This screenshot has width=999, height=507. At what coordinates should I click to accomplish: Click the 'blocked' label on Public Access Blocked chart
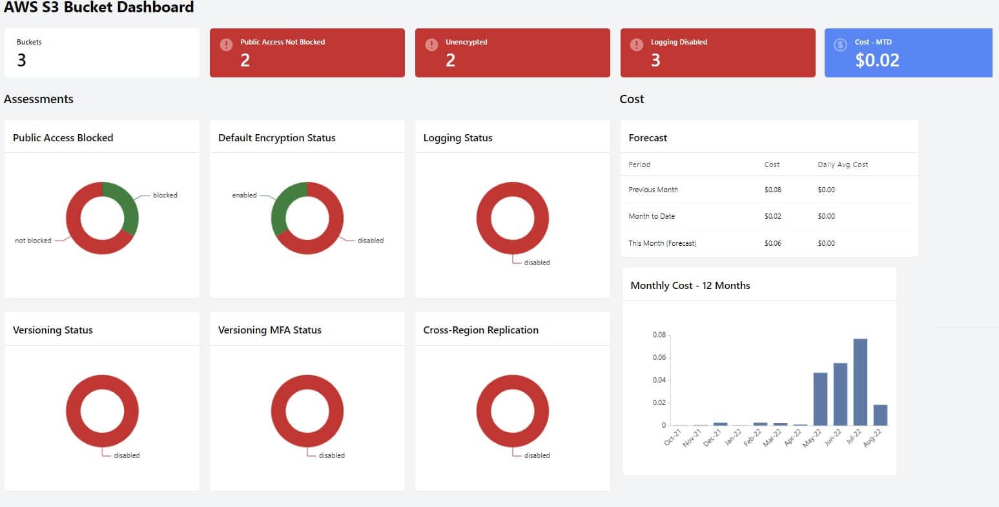tap(165, 195)
